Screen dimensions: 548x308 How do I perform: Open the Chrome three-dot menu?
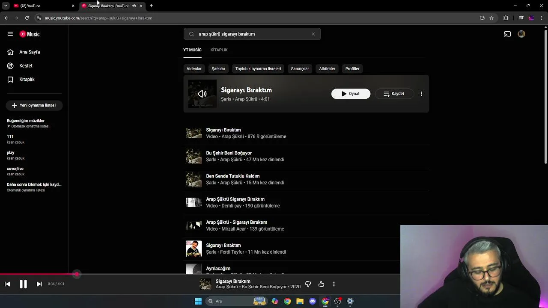tap(542, 18)
